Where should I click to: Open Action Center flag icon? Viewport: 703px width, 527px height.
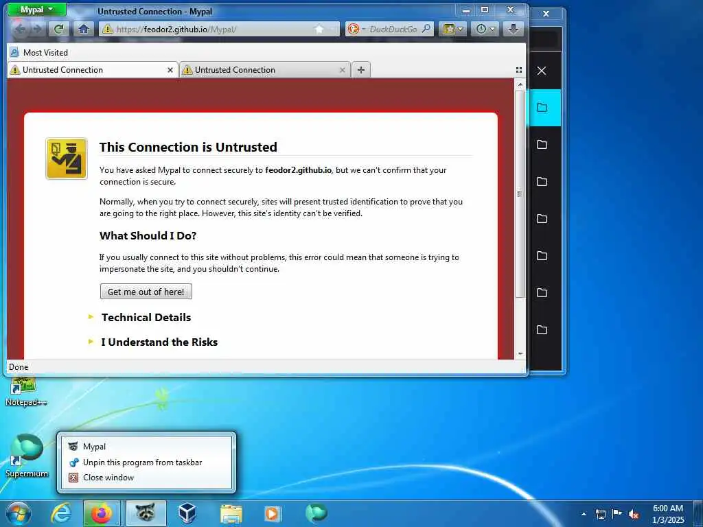click(617, 514)
